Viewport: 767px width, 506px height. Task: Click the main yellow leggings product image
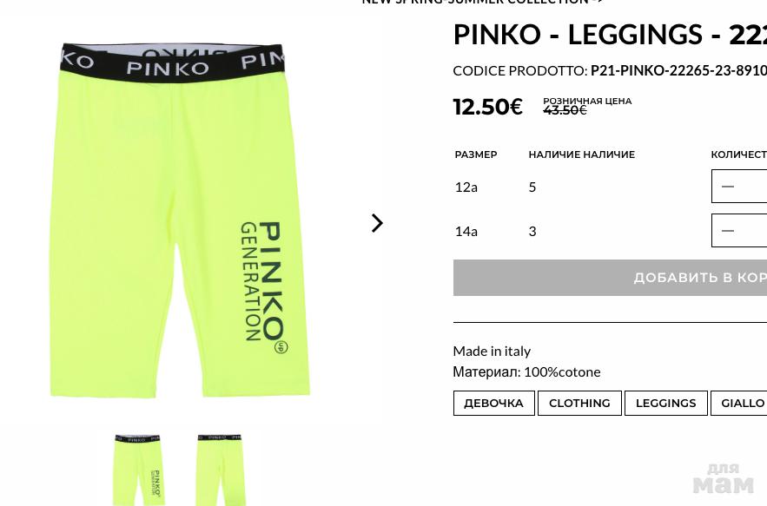click(180, 220)
